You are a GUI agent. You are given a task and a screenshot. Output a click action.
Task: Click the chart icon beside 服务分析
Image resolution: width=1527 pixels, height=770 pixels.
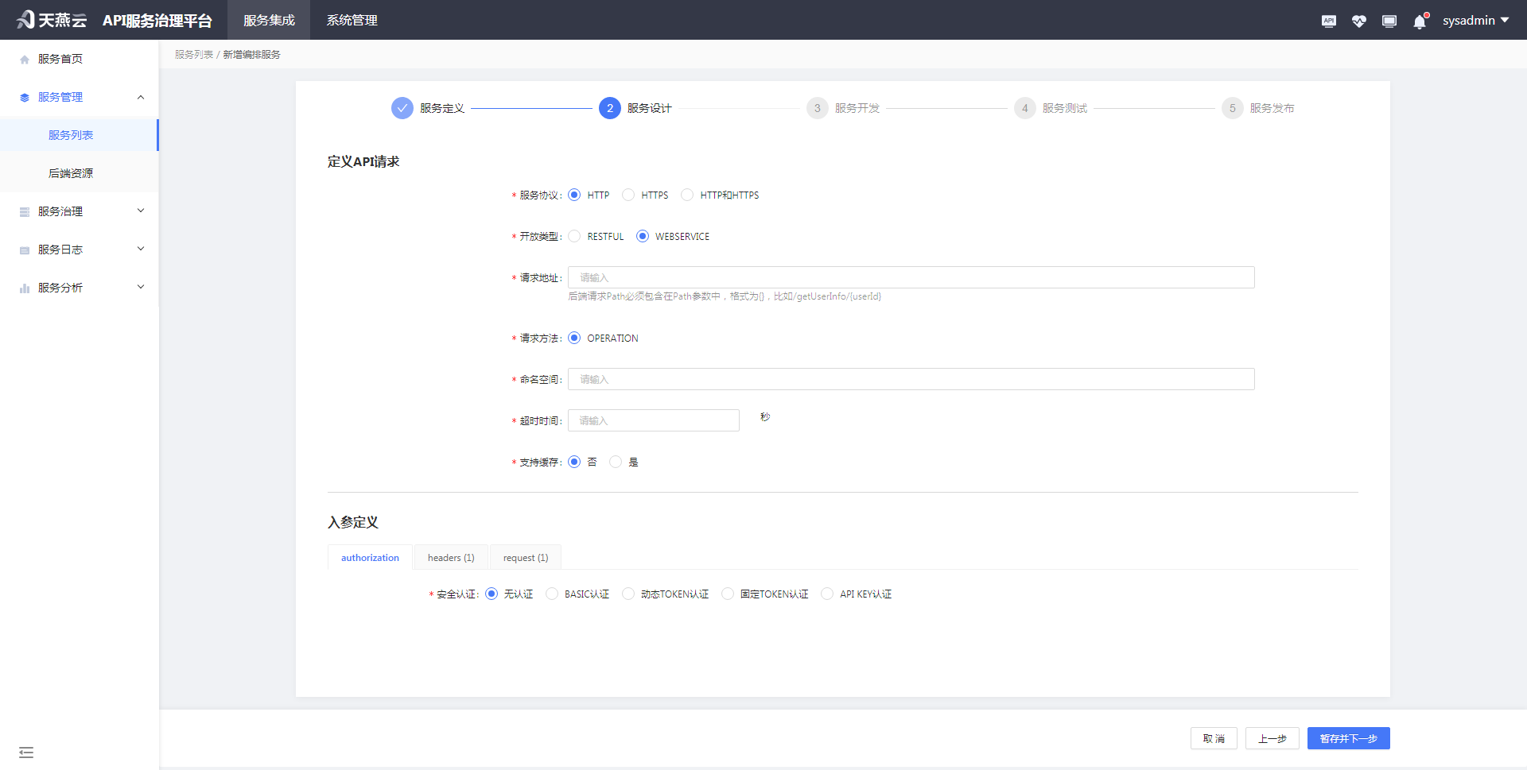pyautogui.click(x=23, y=287)
